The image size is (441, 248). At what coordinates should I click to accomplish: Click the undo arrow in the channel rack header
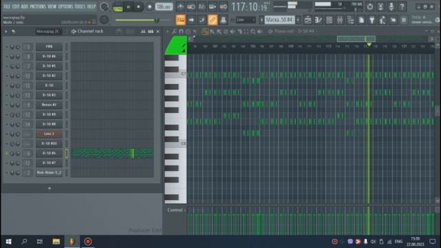click(13, 32)
